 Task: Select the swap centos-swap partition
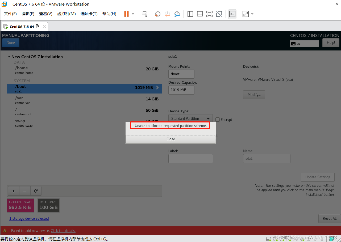click(84, 123)
